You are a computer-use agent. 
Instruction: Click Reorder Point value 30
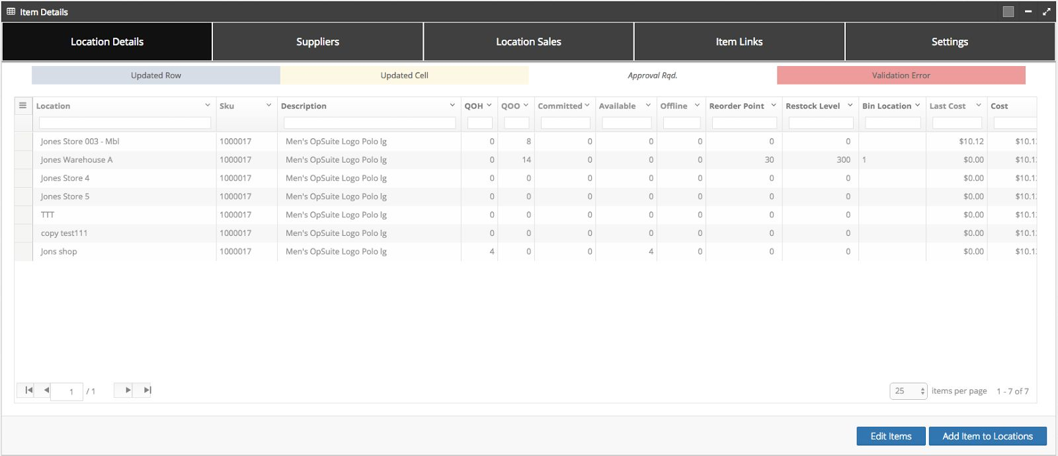pyautogui.click(x=769, y=160)
